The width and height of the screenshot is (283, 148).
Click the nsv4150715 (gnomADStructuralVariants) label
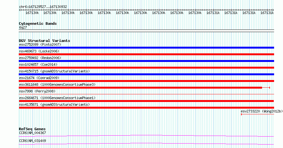tap(54, 71)
